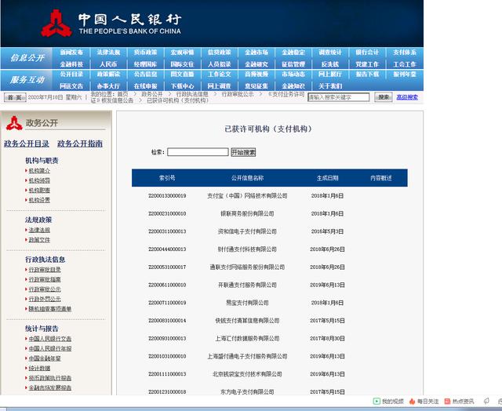Select 法律法规 under 法规政策 in sidebar
The image size is (502, 411).
click(x=39, y=230)
